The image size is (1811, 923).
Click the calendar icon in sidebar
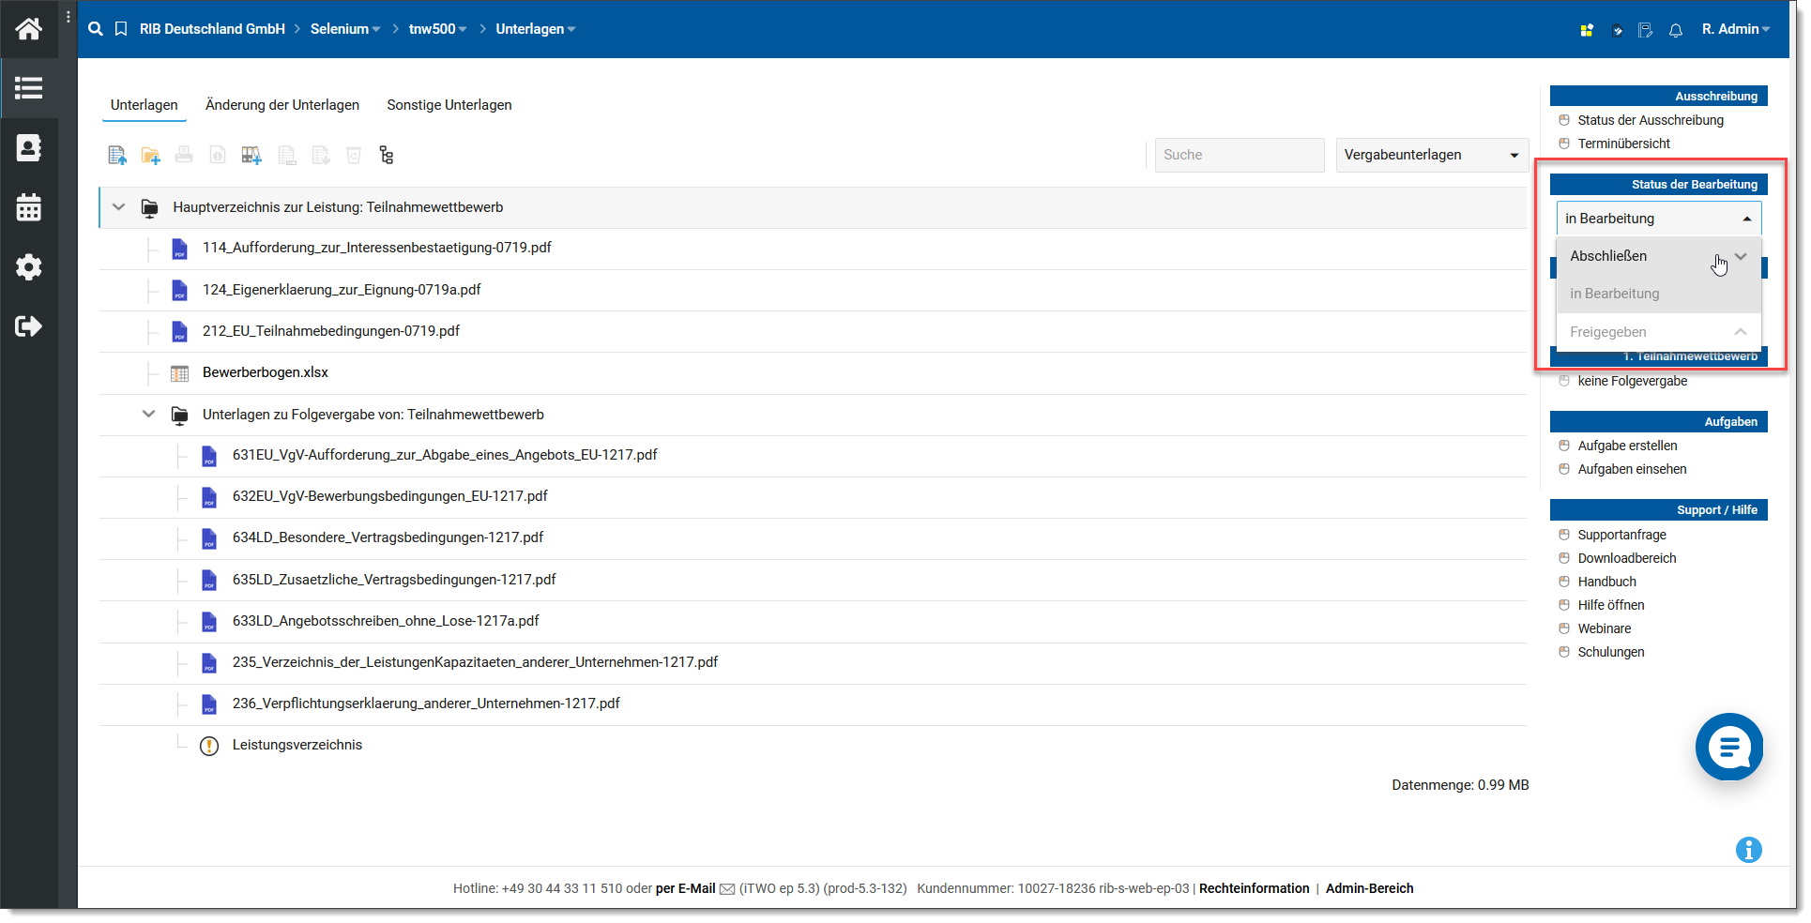coord(28,207)
